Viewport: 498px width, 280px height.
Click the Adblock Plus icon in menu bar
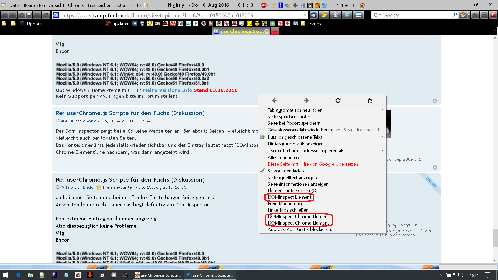[x=264, y=5]
